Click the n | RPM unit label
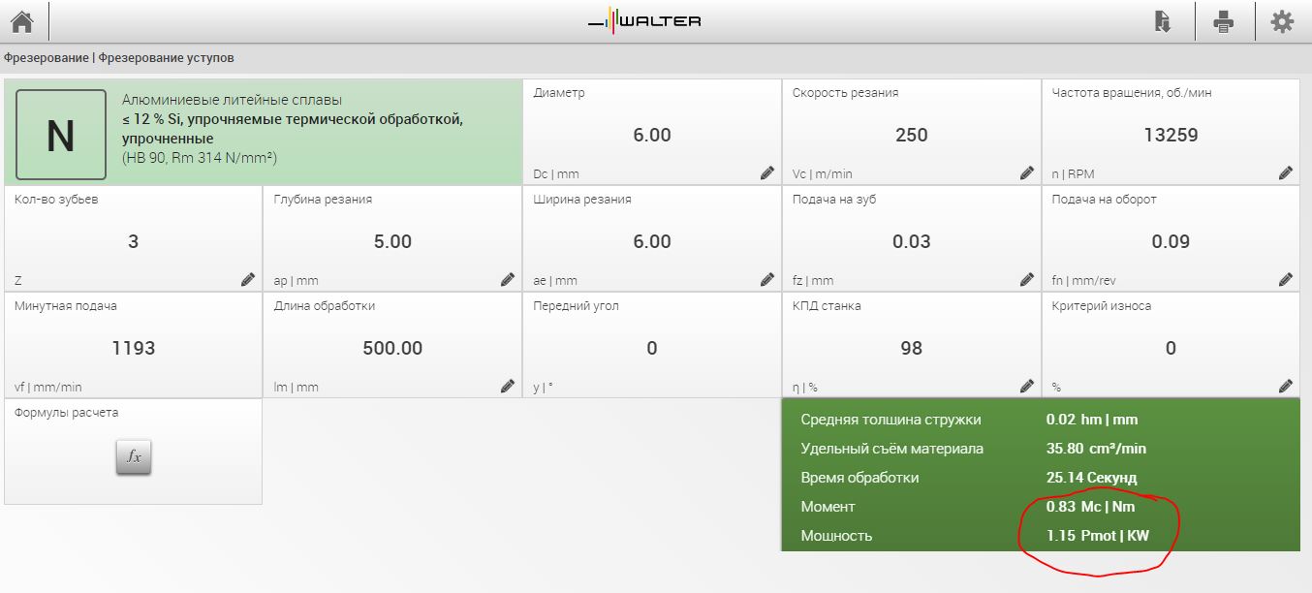Screen dimensions: 1312x593 click(1073, 174)
